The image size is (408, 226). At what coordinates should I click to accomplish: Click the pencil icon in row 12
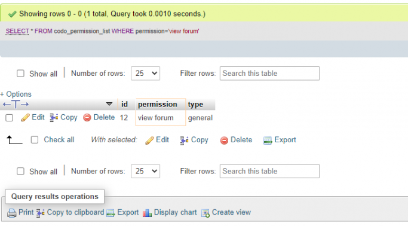(x=25, y=118)
